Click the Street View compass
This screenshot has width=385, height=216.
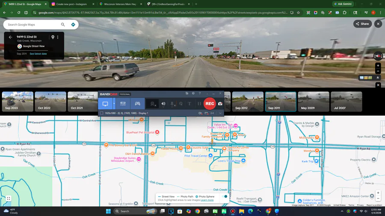[x=378, y=56]
